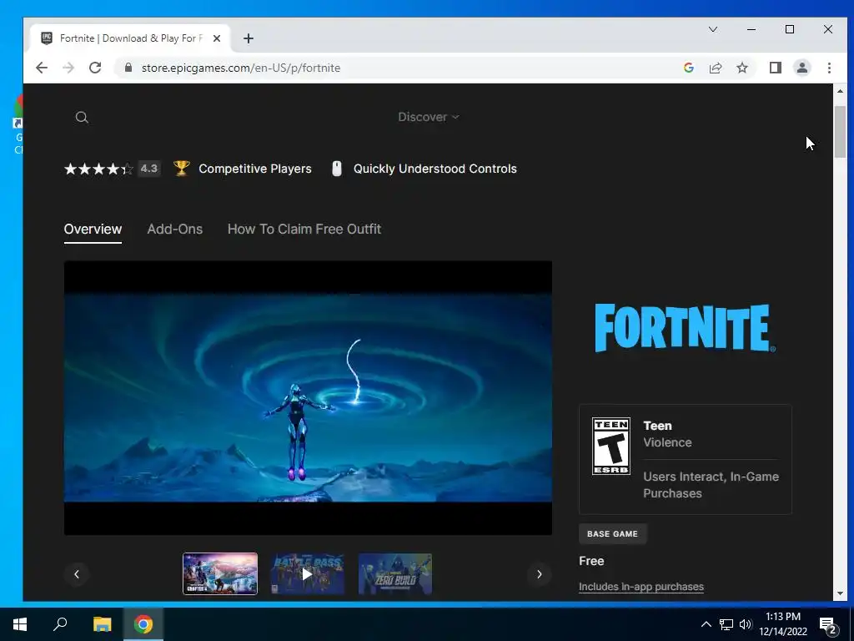854x641 pixels.
Task: Click the scrollbar up arrow
Action: [840, 91]
